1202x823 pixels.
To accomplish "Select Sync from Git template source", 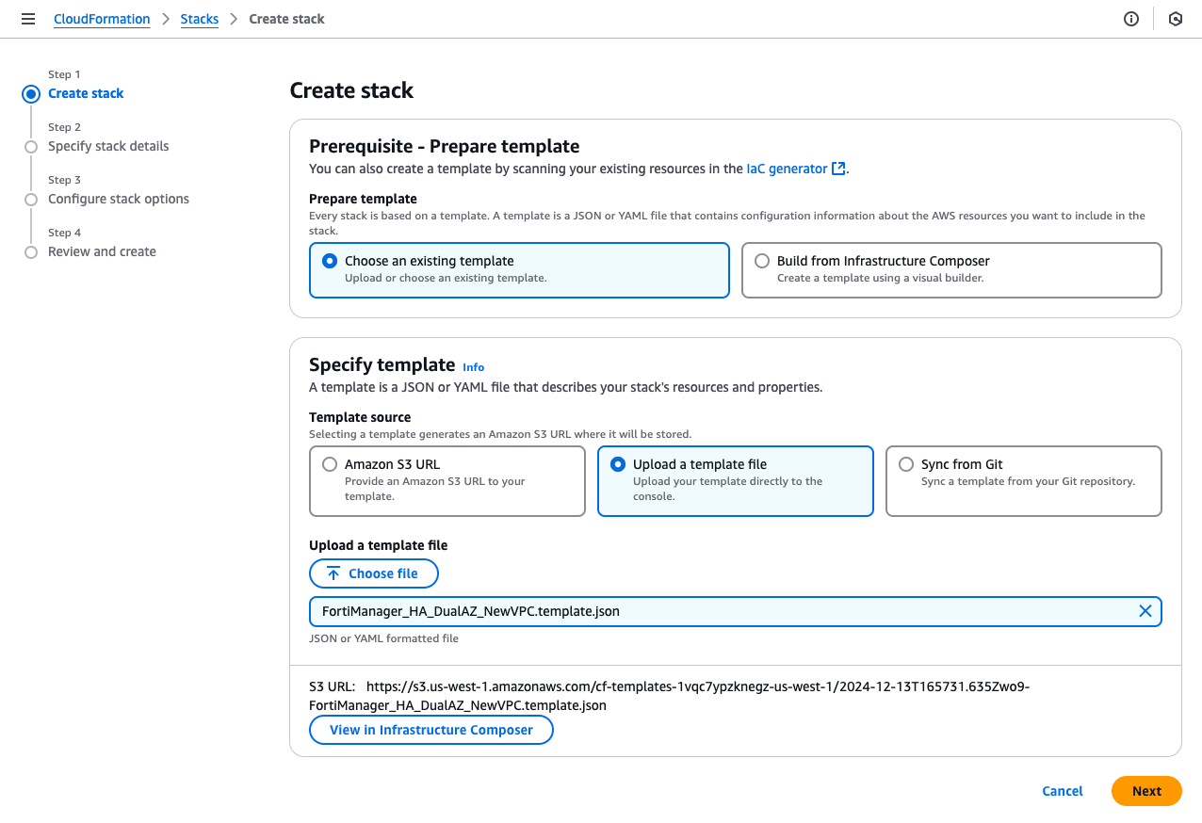I will [x=906, y=464].
